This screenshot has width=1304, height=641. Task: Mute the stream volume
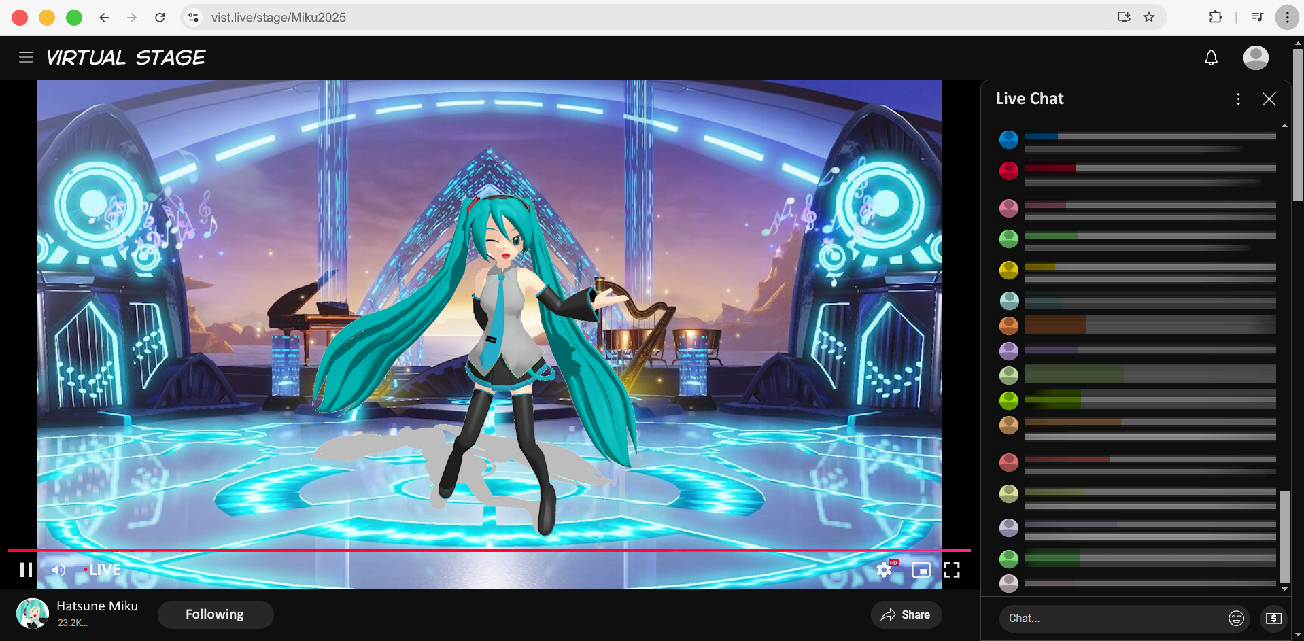(x=59, y=570)
